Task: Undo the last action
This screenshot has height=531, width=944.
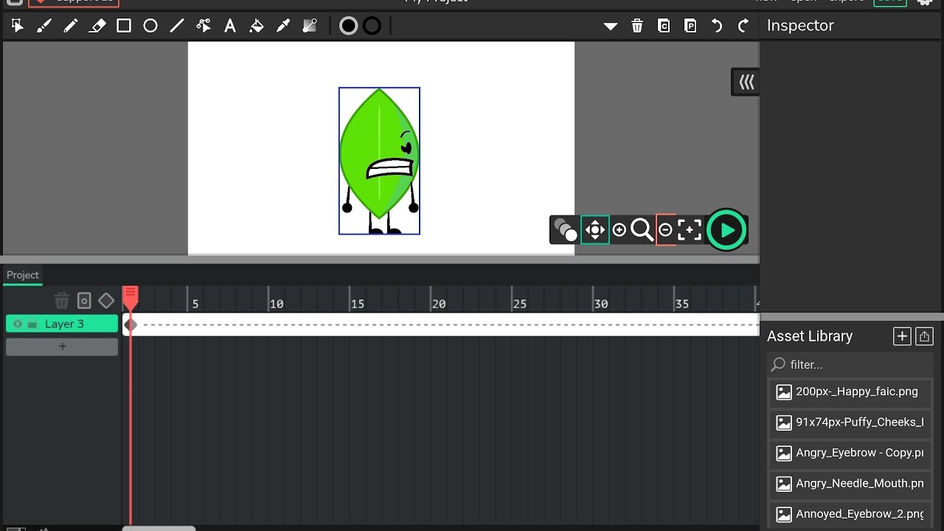Action: (717, 27)
